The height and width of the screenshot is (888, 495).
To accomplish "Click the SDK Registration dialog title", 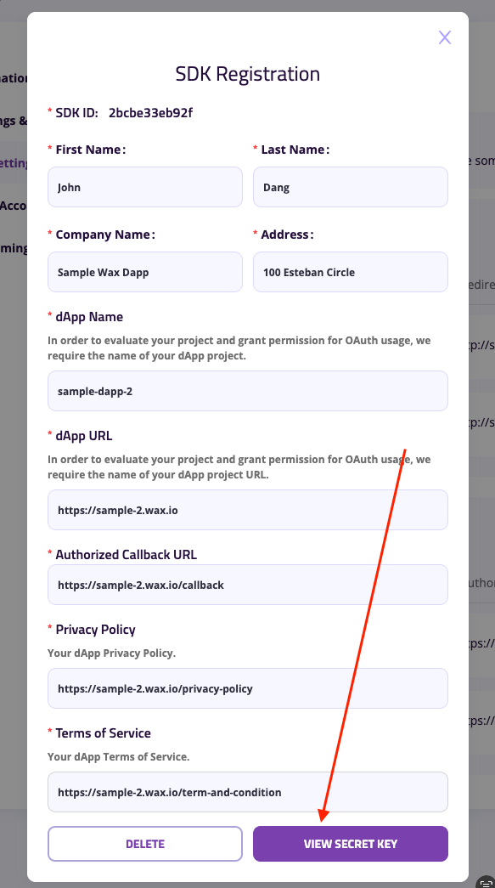I will click(x=248, y=74).
